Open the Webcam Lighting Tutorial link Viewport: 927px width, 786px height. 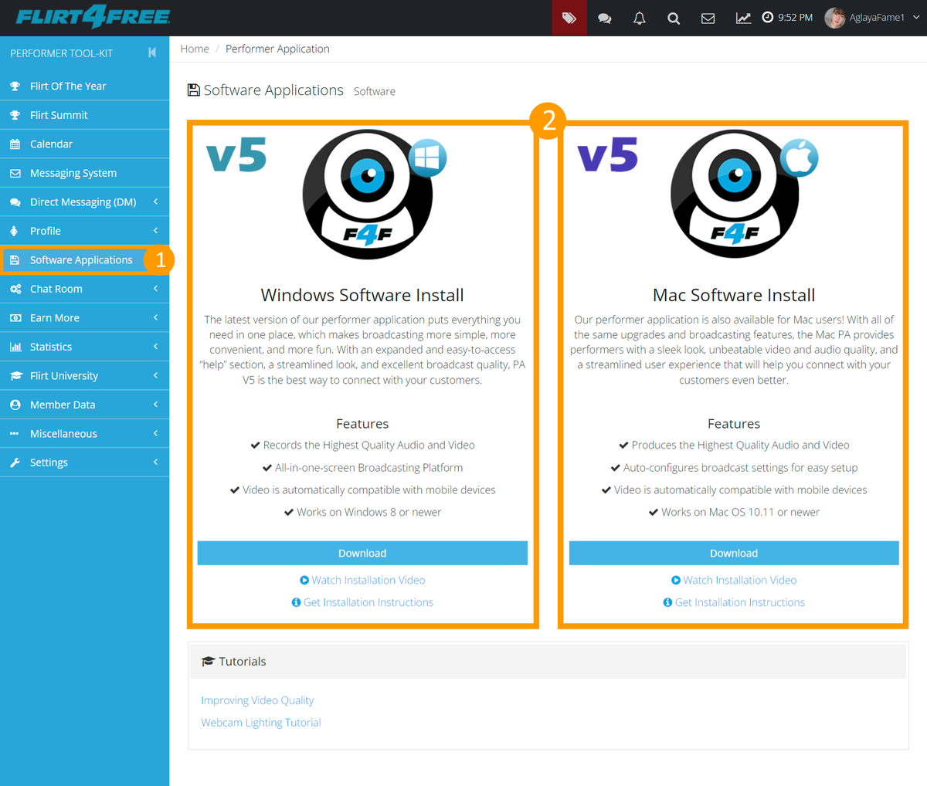point(261,723)
